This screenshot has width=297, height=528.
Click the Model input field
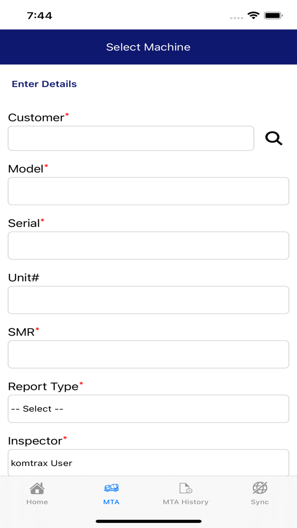pyautogui.click(x=148, y=191)
